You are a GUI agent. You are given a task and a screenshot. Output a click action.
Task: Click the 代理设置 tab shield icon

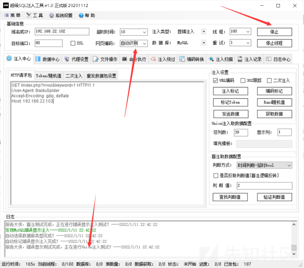(67, 59)
